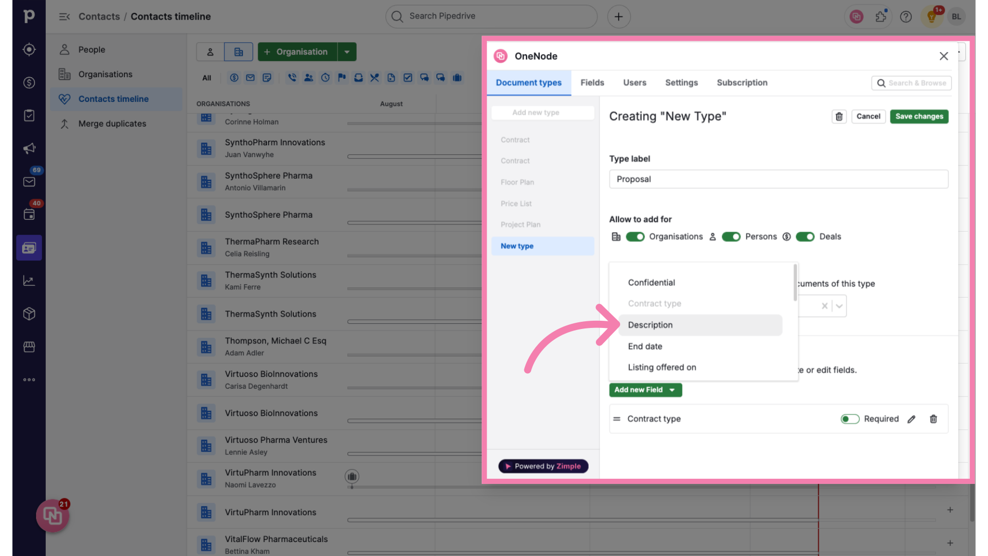The height and width of the screenshot is (556, 988).
Task: Choose Description from the field list
Action: click(700, 325)
